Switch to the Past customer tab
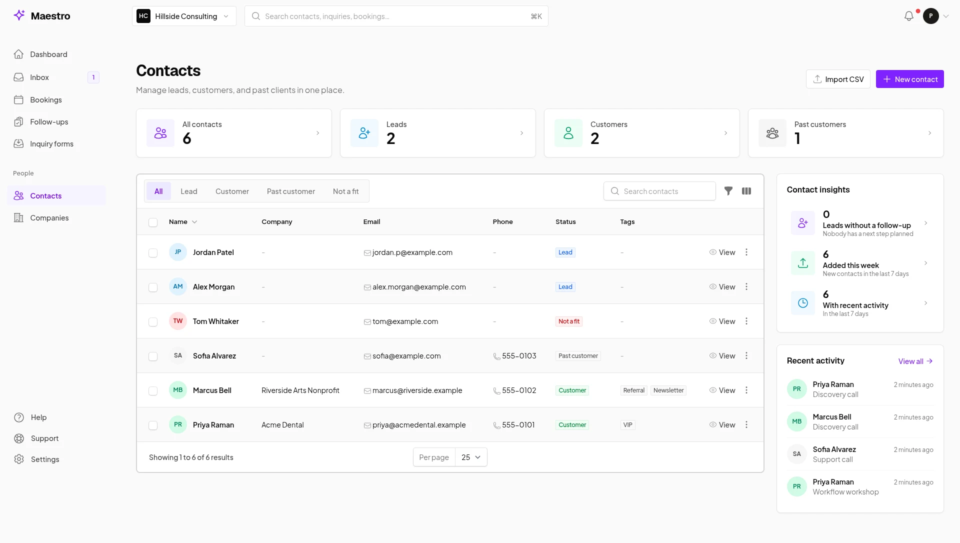This screenshot has height=543, width=960. [291, 191]
